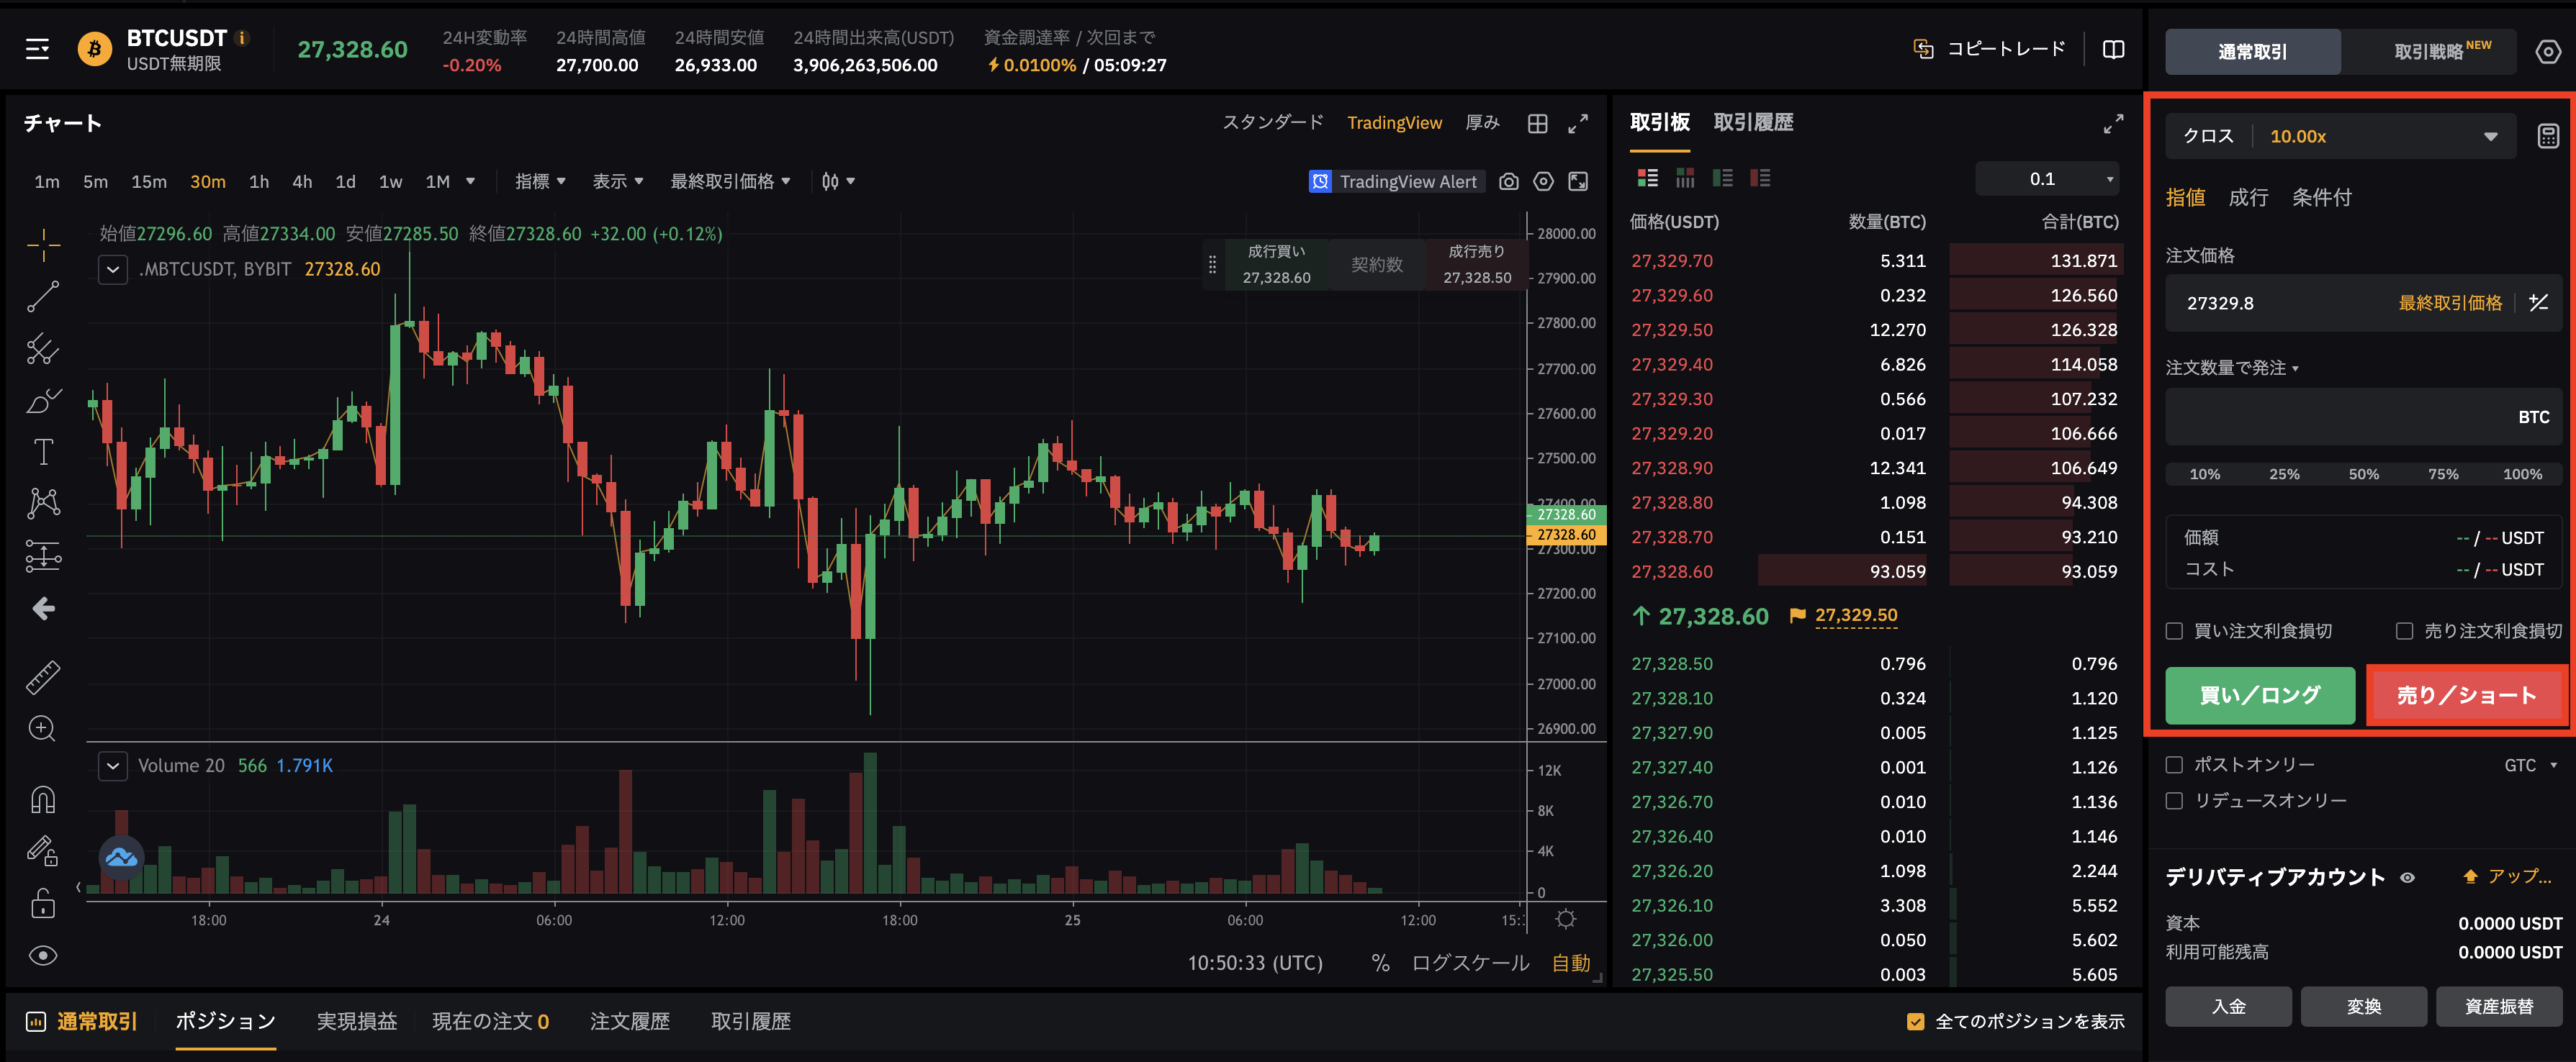The width and height of the screenshot is (2576, 1062).
Task: Open the TradingView Alert button
Action: click(1396, 182)
